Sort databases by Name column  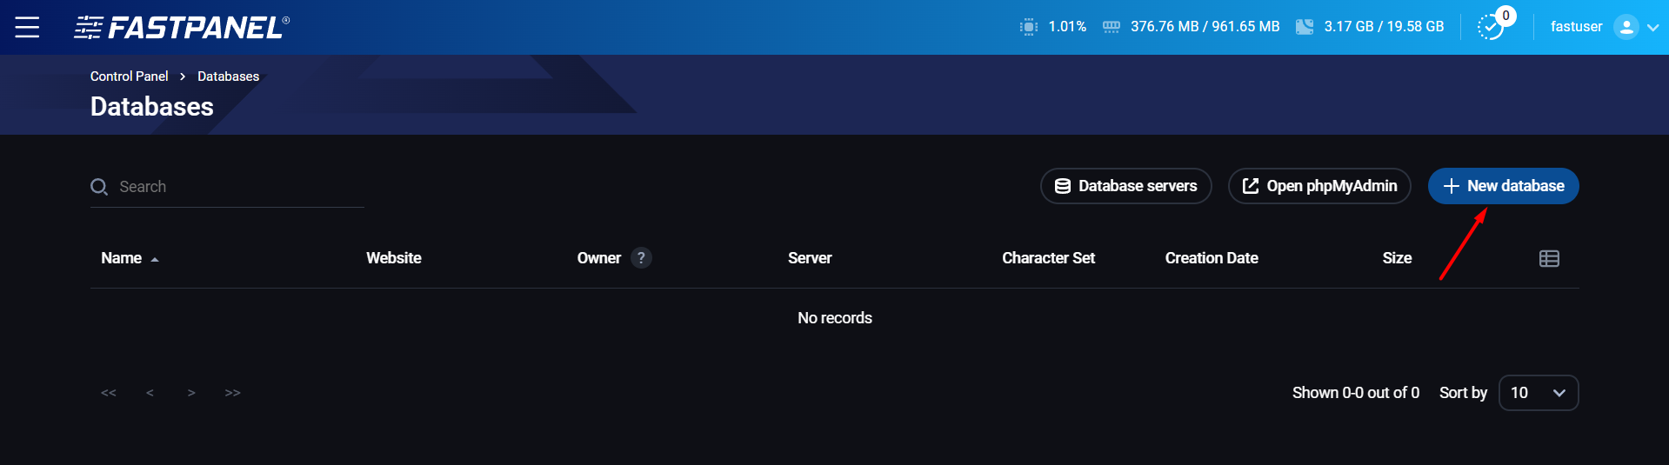click(x=122, y=258)
